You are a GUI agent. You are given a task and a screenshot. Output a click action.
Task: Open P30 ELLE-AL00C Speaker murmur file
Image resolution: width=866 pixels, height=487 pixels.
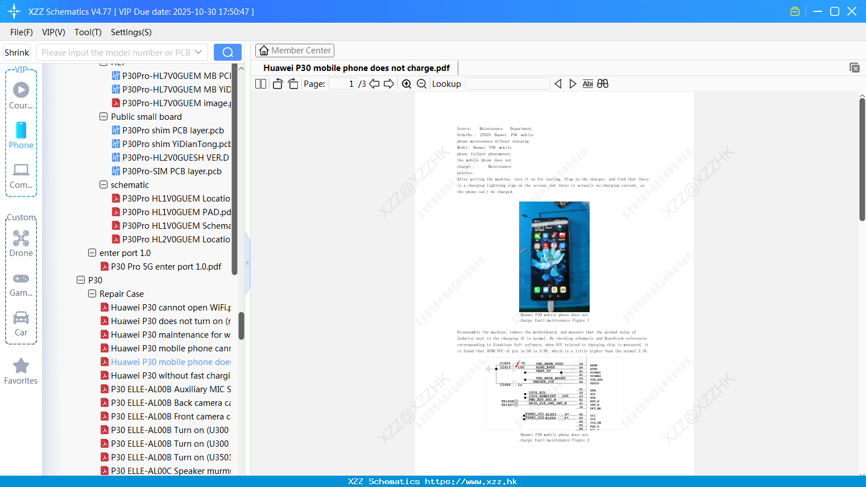pyautogui.click(x=166, y=471)
